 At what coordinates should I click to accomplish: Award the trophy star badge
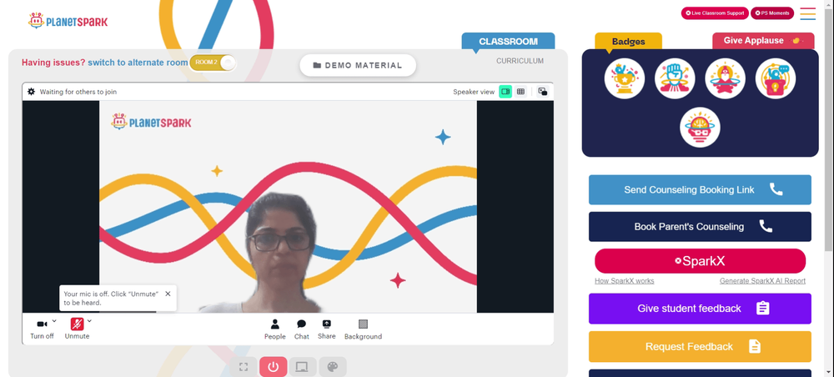pos(625,78)
